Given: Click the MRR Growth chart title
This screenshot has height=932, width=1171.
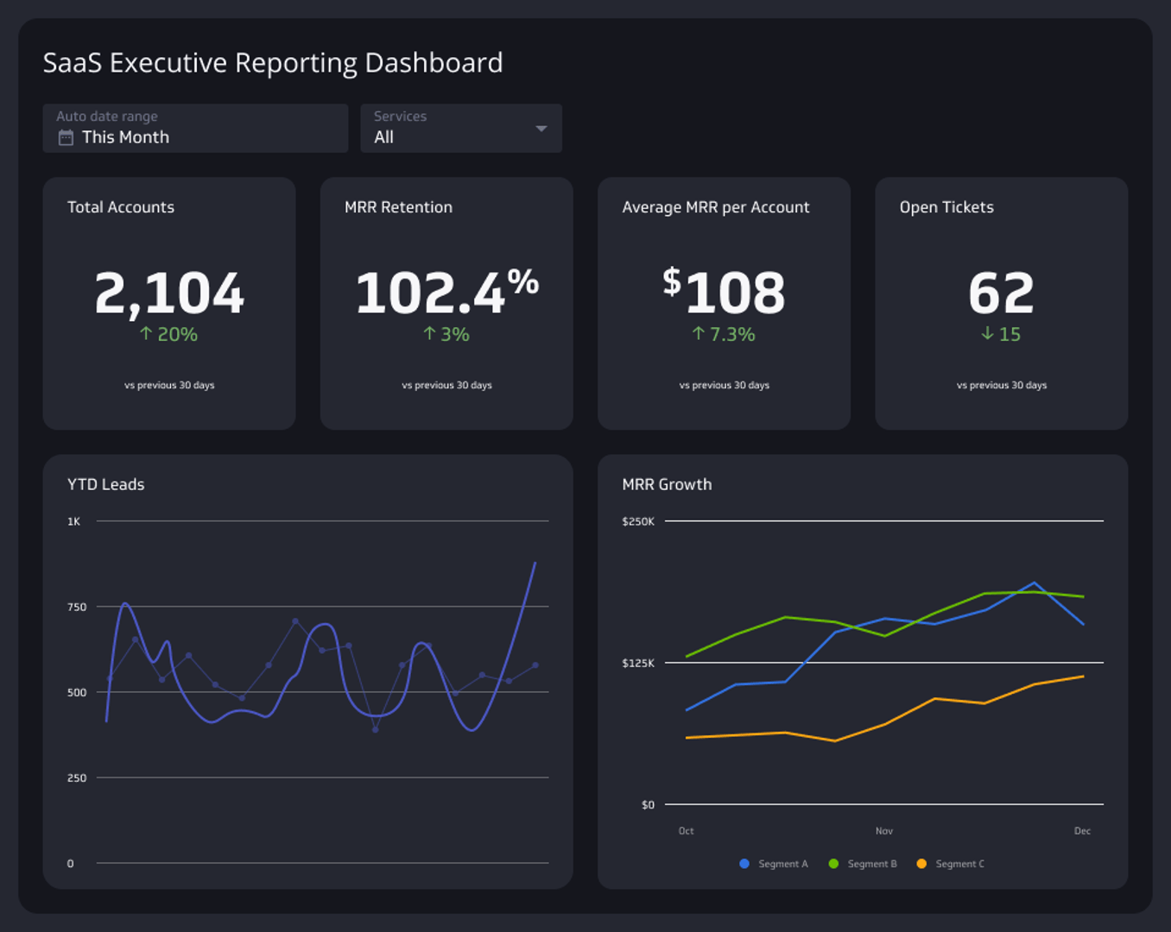Looking at the screenshot, I should [x=667, y=485].
